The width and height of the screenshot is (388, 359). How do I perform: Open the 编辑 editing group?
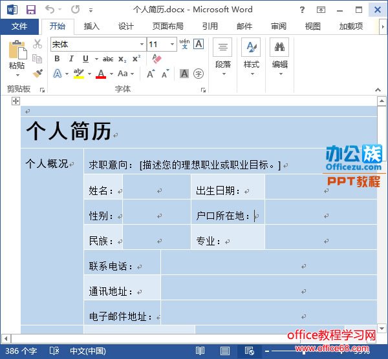point(279,57)
